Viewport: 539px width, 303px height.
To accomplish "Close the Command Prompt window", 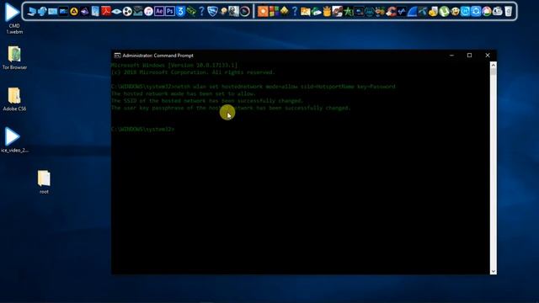I will click(488, 56).
